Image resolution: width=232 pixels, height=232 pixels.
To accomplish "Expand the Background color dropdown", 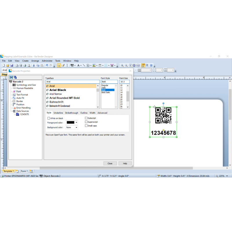I will [76, 128].
